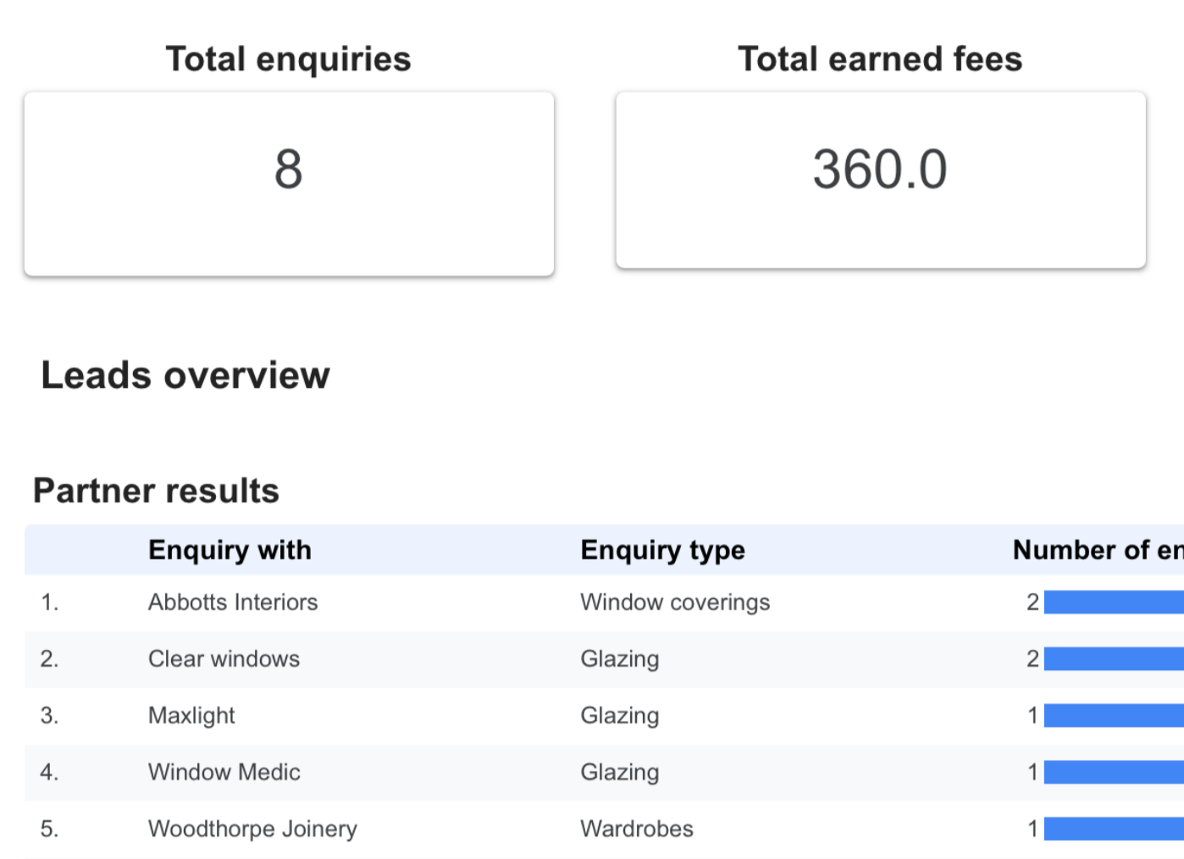Select the Maxlight cell

pos(191,716)
